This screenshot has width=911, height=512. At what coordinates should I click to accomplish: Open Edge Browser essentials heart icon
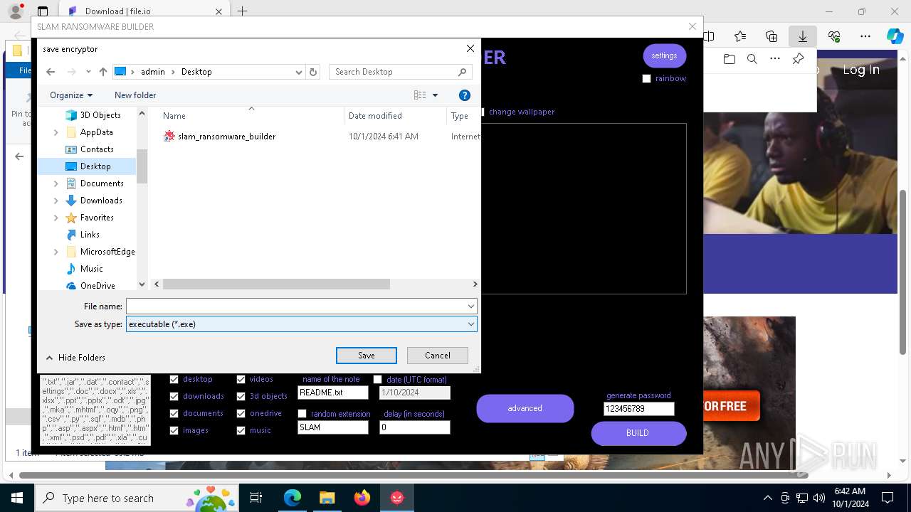(834, 36)
